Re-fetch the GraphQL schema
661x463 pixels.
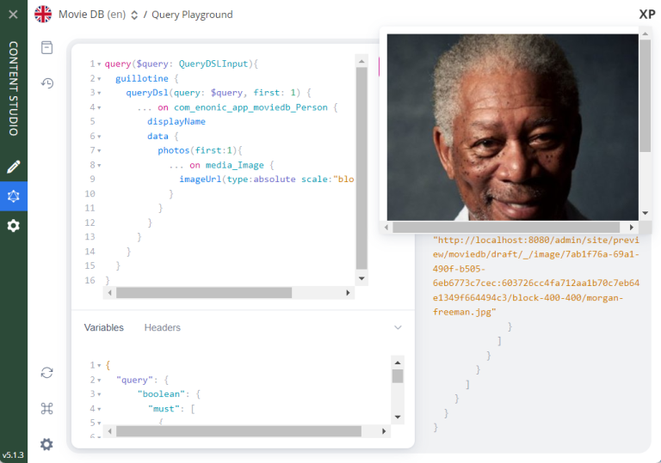coord(47,373)
